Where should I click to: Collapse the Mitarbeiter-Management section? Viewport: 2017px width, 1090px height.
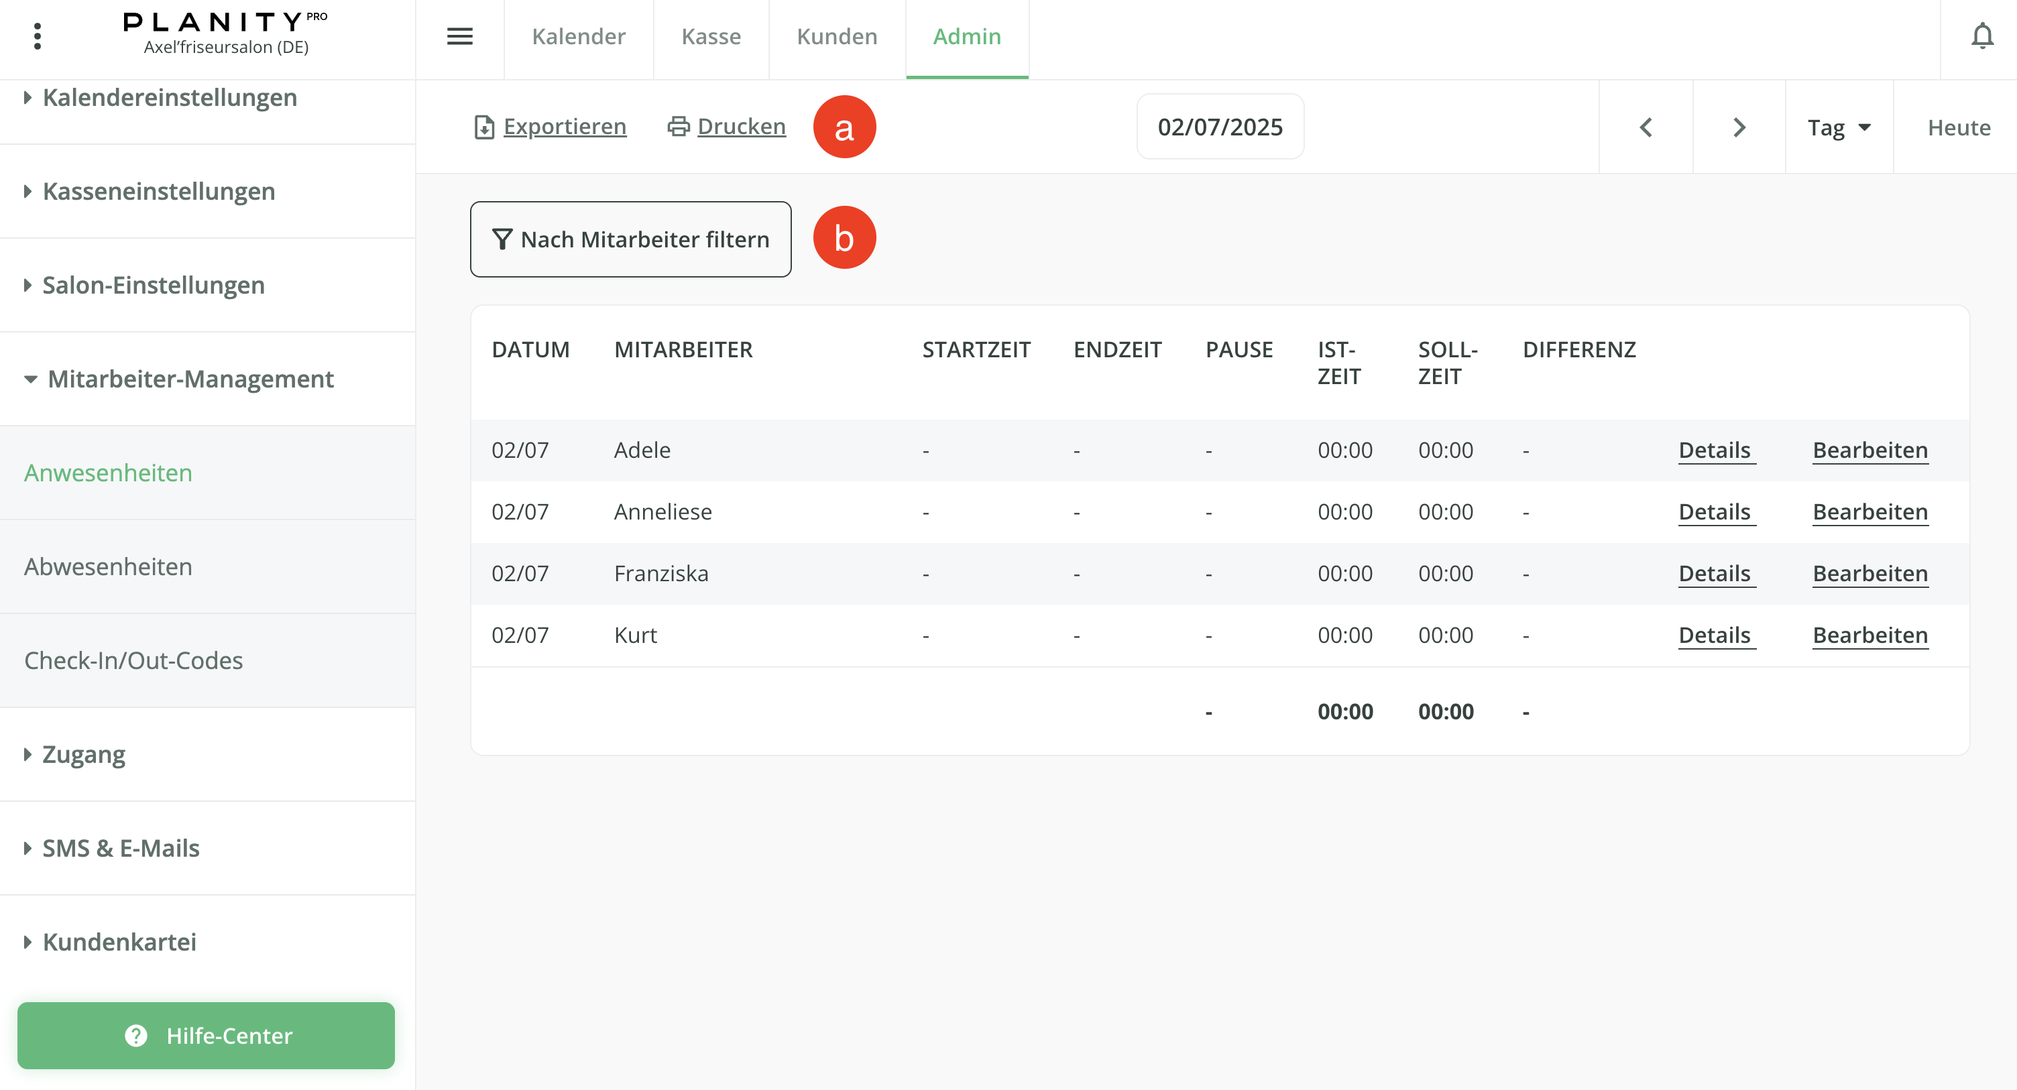(190, 379)
